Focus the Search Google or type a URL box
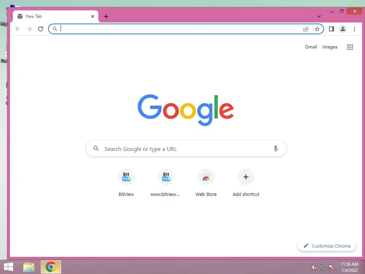The height and width of the screenshot is (274, 365). 186,148
